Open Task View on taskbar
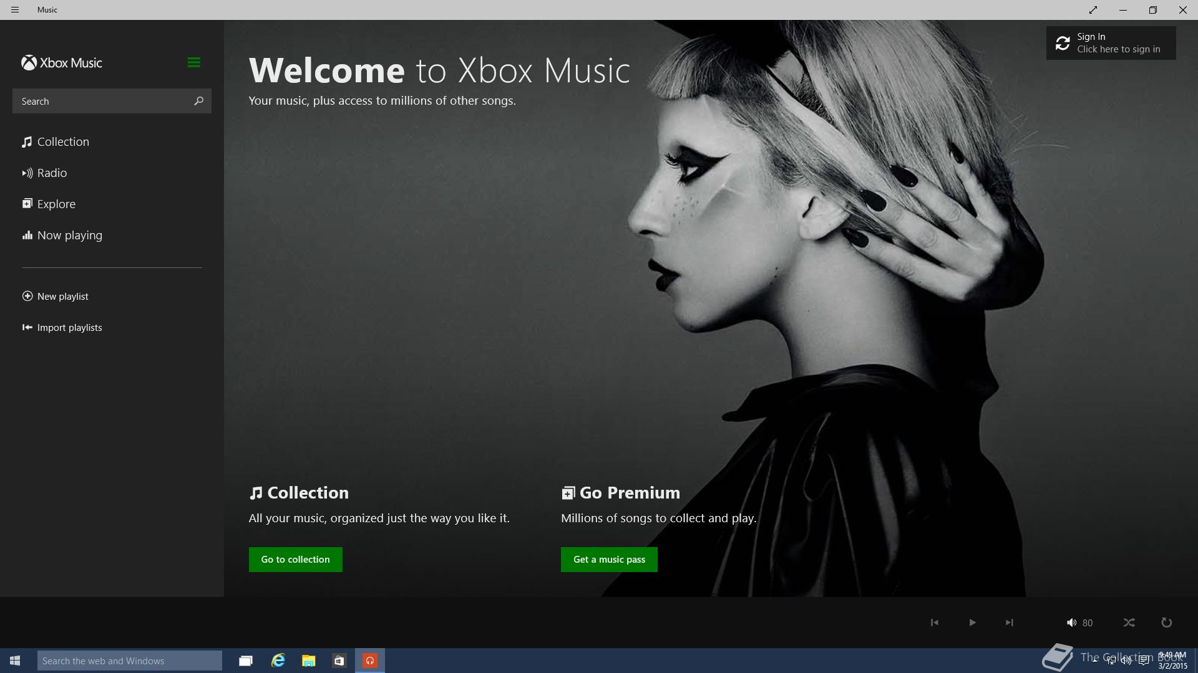The height and width of the screenshot is (673, 1198). coord(246,661)
